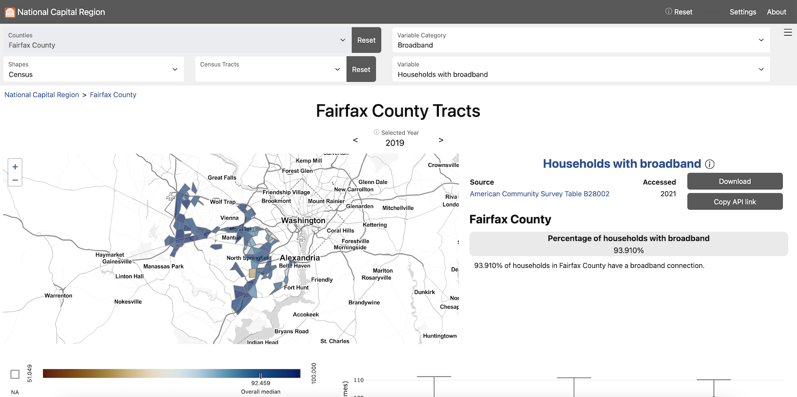Open Settings in the top bar
This screenshot has height=397, width=797.
click(743, 12)
